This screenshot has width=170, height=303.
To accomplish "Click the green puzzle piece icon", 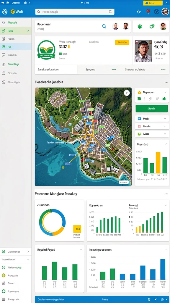I will (x=164, y=99).
